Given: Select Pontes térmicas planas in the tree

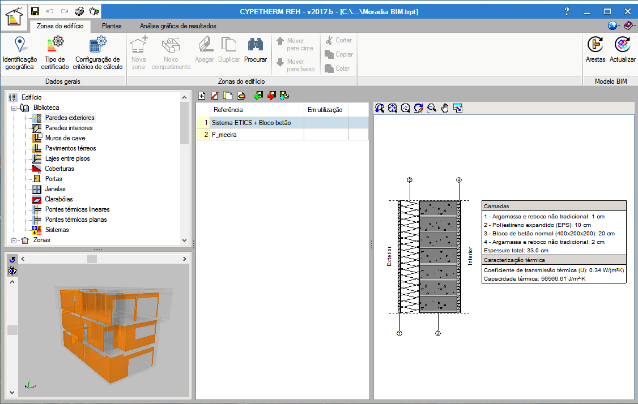Looking at the screenshot, I should coord(76,220).
